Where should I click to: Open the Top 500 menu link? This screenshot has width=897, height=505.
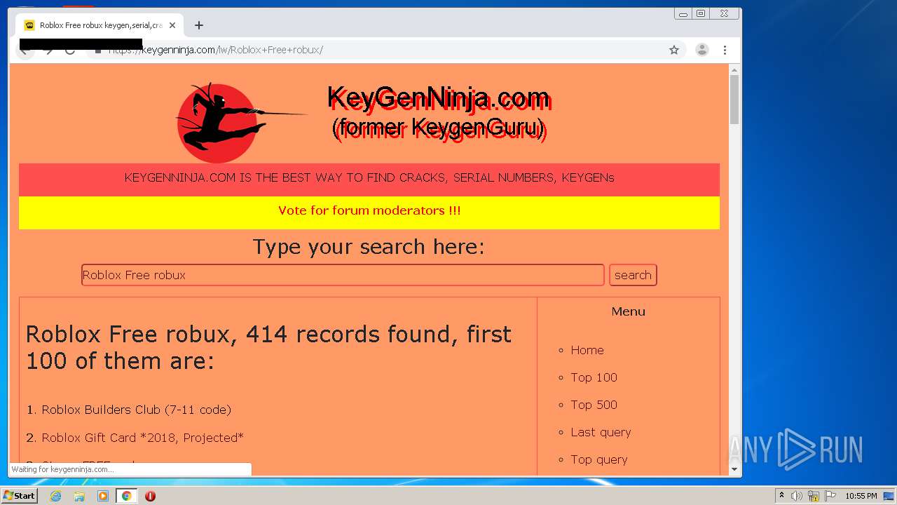tap(594, 405)
